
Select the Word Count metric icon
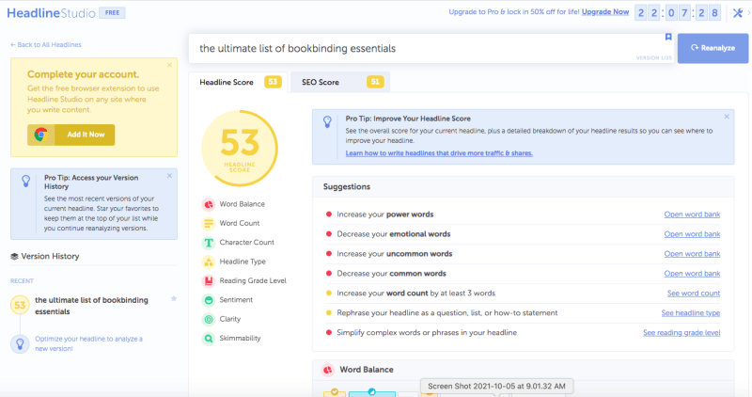[x=208, y=223]
